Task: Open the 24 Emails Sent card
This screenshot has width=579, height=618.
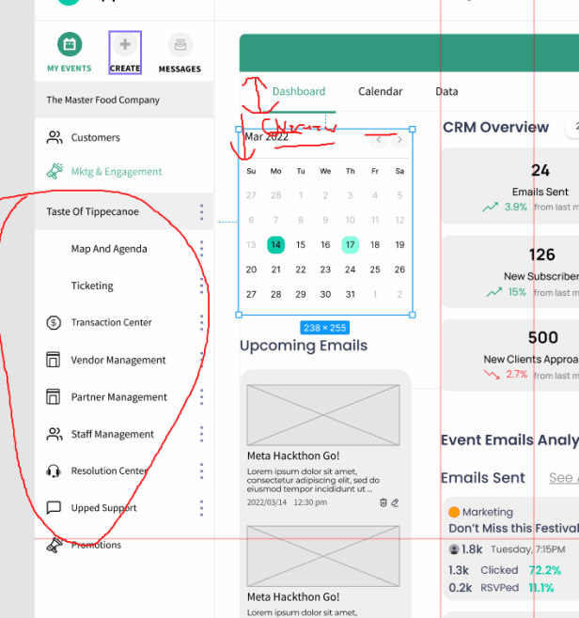Action: coord(510,186)
